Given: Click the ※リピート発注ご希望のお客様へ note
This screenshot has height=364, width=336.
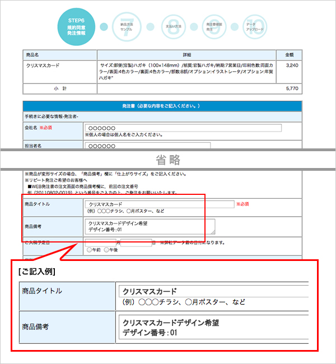Looking at the screenshot, I should [56, 180].
